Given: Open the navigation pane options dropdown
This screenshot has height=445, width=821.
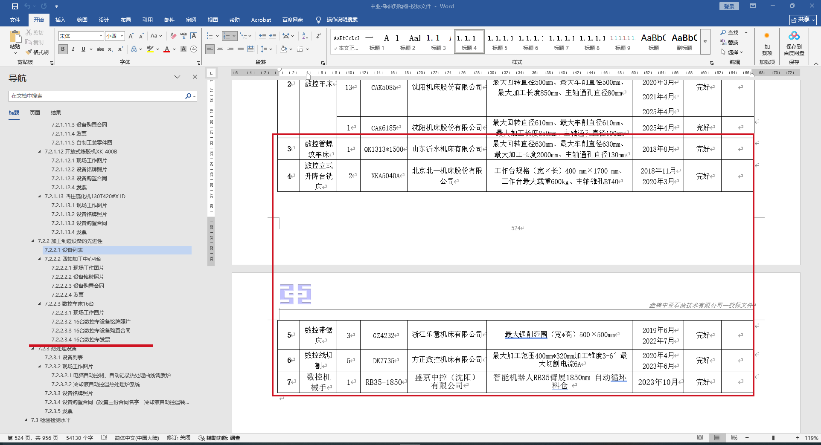Looking at the screenshot, I should (x=177, y=77).
